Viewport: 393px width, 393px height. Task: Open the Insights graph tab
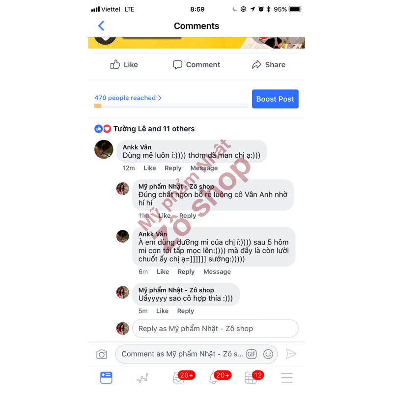[142, 378]
